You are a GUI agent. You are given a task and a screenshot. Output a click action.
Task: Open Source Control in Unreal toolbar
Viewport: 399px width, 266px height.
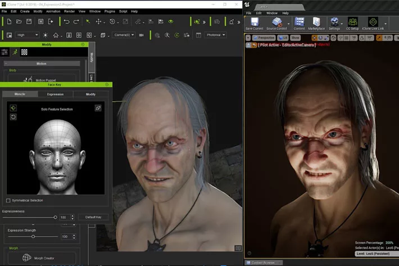(276, 24)
